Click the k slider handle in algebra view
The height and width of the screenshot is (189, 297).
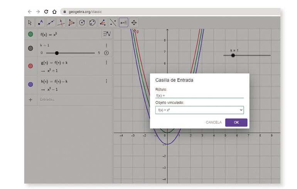tap(57, 53)
